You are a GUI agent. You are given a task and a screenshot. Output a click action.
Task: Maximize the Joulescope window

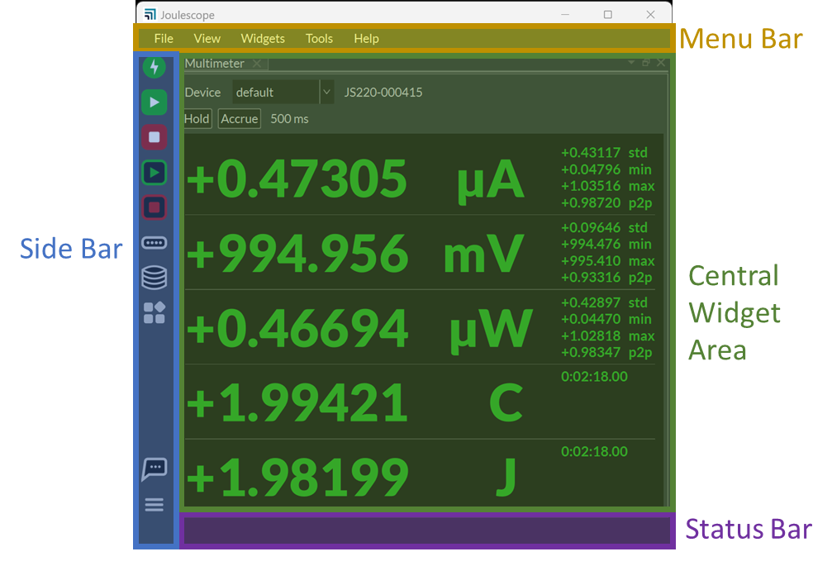(x=608, y=14)
